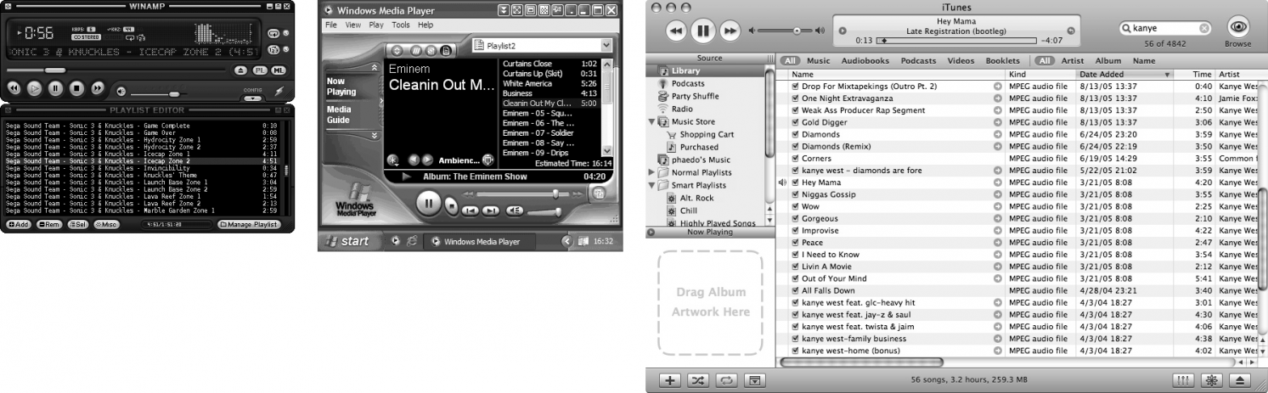Pause playback in iTunes
1268x393 pixels.
click(x=702, y=31)
